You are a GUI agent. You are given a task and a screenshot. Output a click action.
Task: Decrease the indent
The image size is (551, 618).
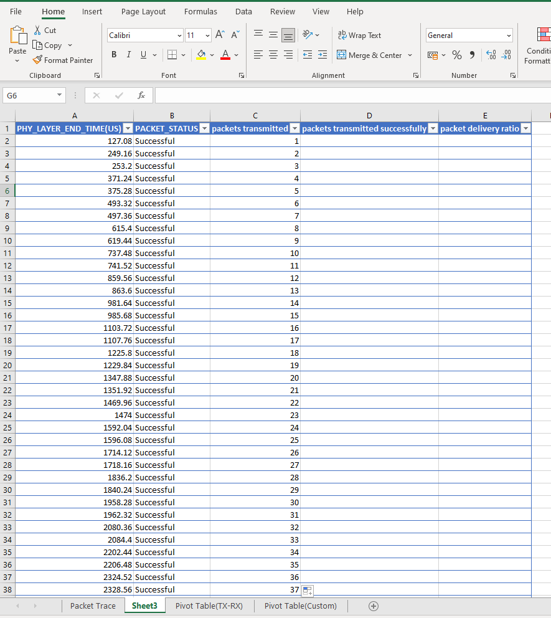308,54
